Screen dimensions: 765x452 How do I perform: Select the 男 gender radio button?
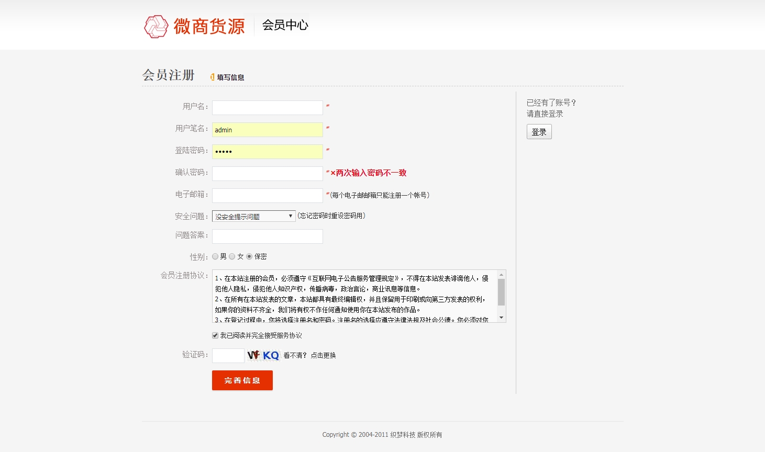(x=215, y=256)
